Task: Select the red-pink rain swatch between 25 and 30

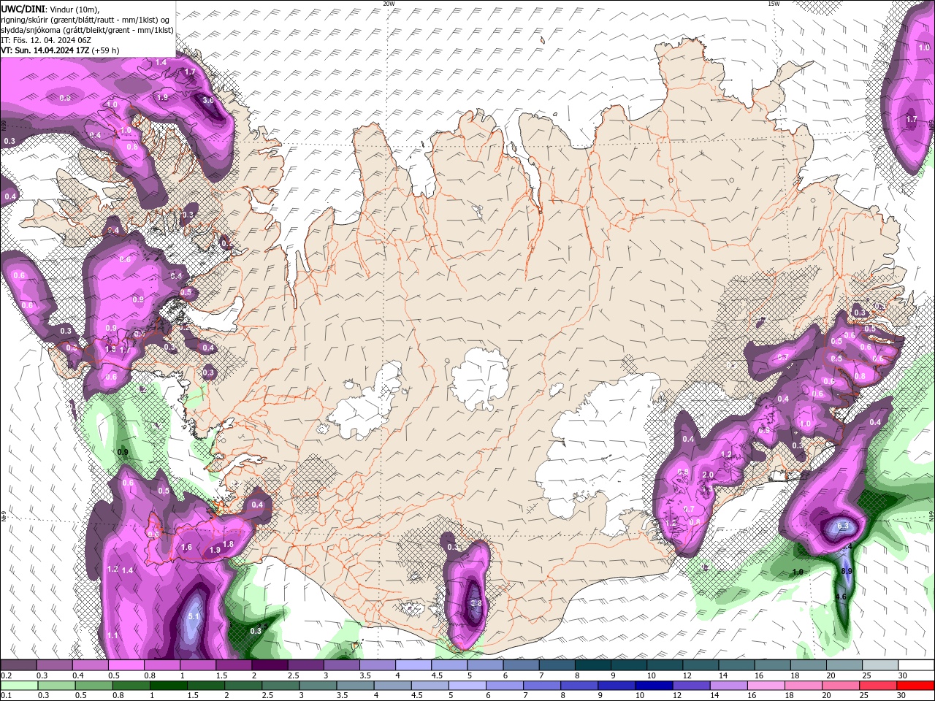Action: click(x=877, y=685)
